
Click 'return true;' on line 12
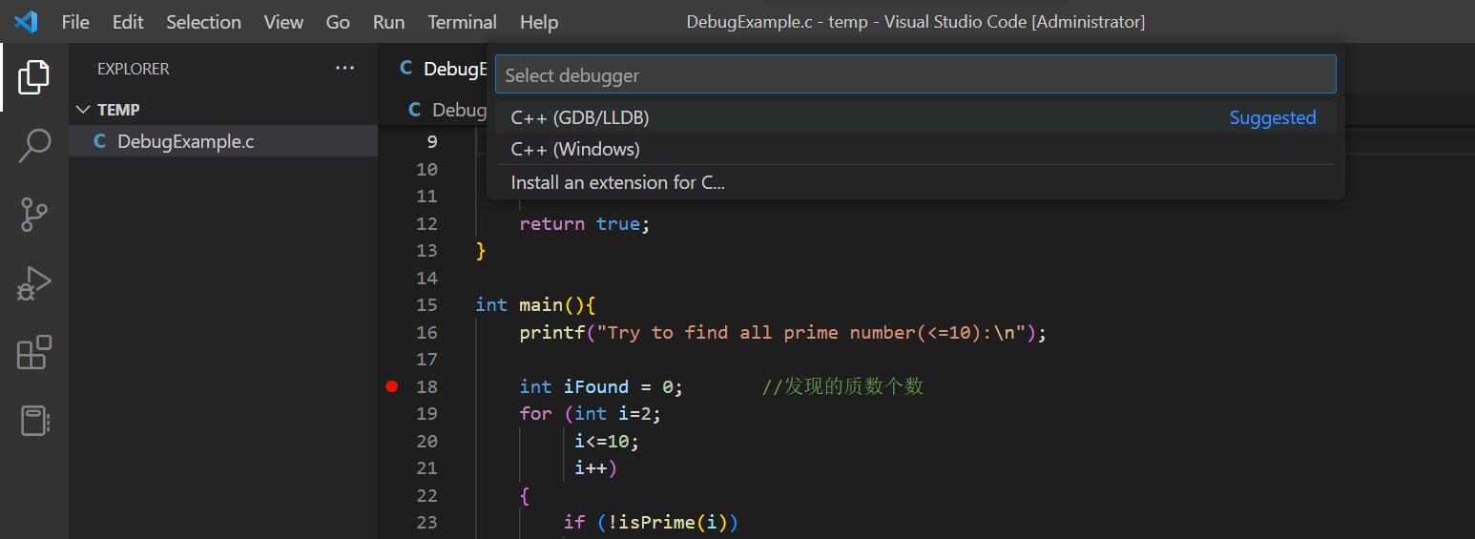584,223
